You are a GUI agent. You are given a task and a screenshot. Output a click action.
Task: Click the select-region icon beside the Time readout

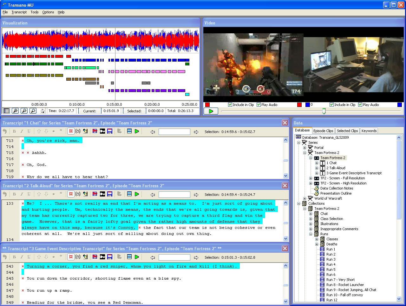pos(43,111)
